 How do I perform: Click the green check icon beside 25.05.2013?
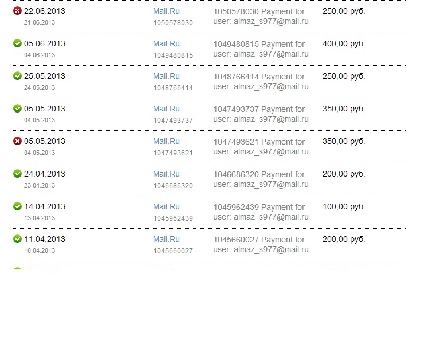(17, 76)
